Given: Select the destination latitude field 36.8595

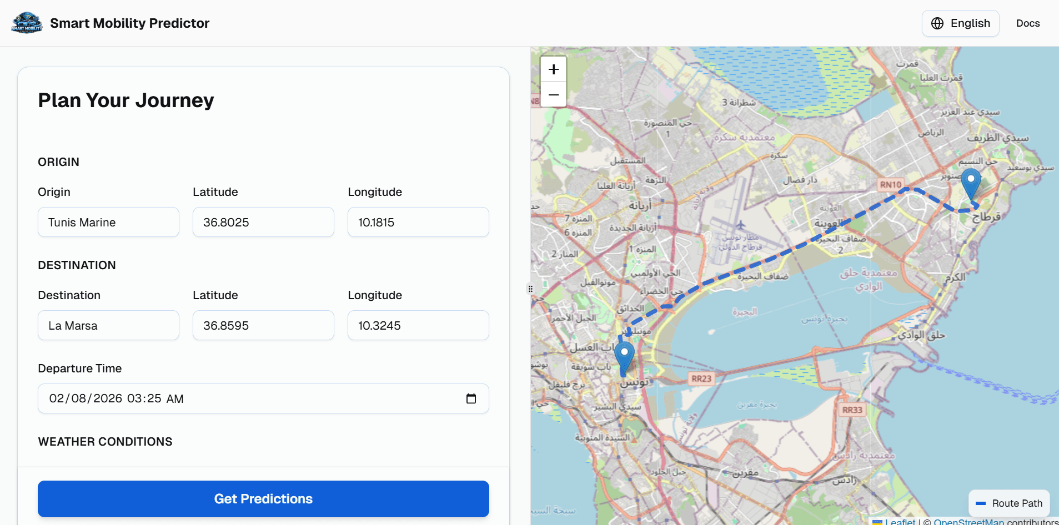Looking at the screenshot, I should (x=263, y=325).
